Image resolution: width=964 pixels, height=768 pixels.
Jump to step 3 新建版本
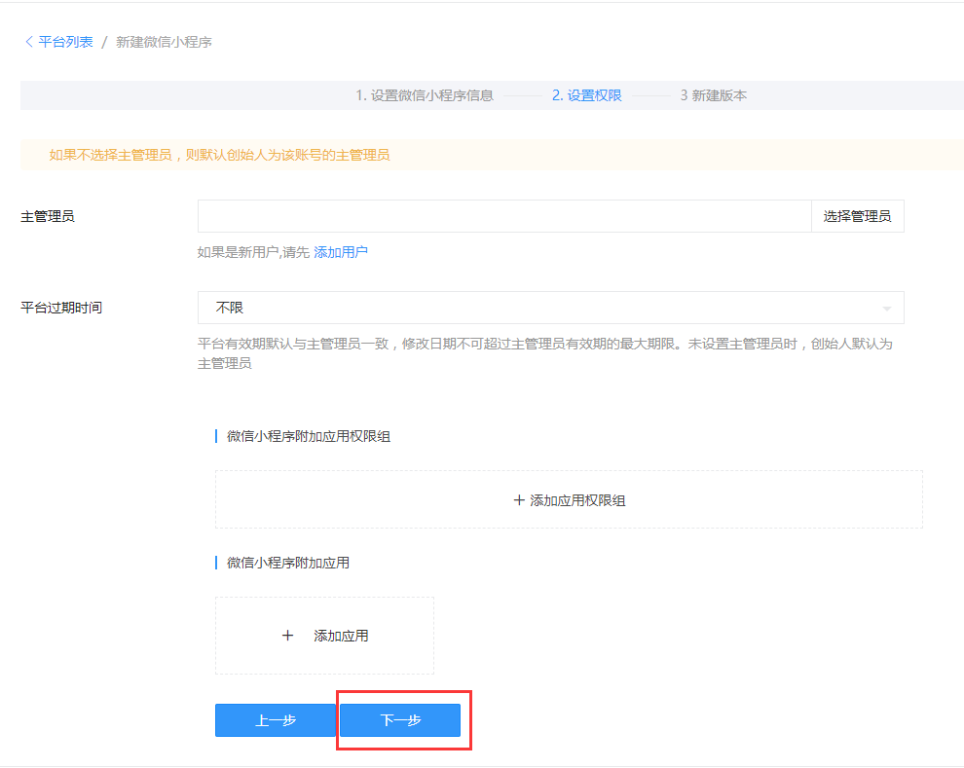click(x=714, y=95)
